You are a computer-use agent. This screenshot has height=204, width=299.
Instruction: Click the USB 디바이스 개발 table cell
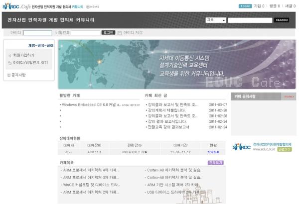pyautogui.click(x=135, y=152)
